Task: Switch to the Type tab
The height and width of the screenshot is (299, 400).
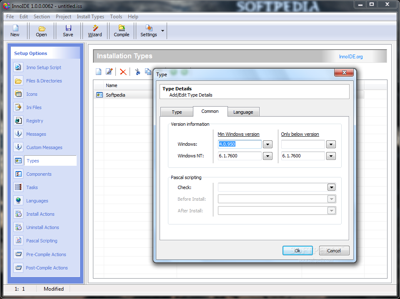Action: click(x=177, y=112)
